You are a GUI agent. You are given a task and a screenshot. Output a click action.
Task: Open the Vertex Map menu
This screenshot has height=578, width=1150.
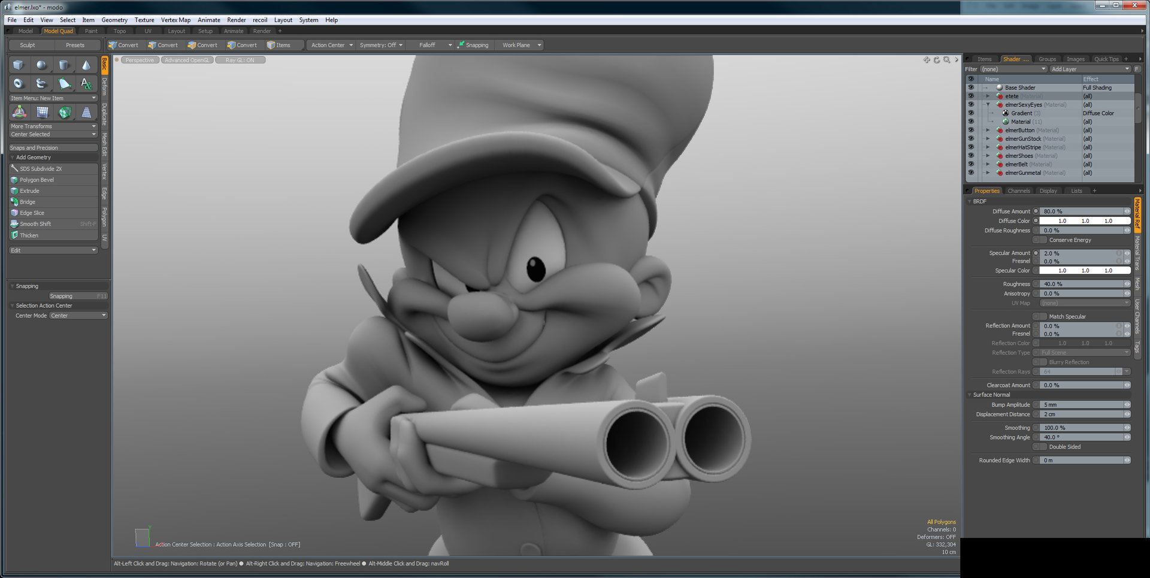[x=175, y=20]
